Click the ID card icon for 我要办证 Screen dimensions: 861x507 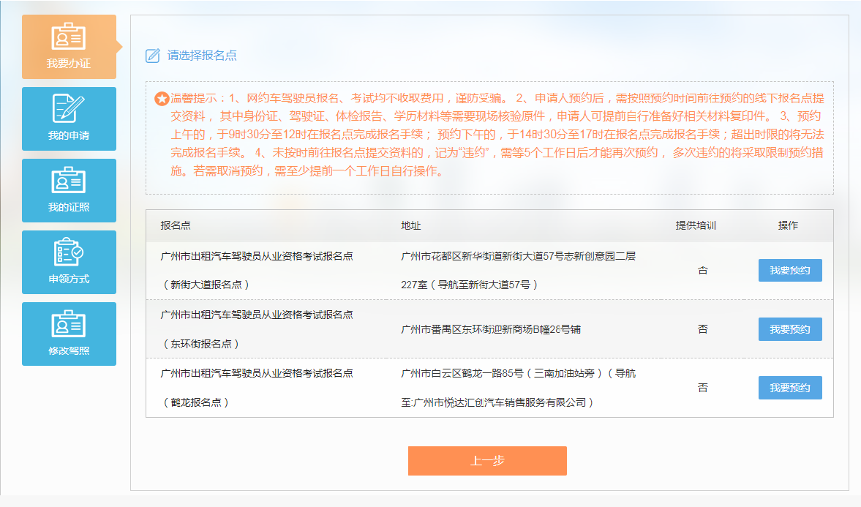point(69,37)
